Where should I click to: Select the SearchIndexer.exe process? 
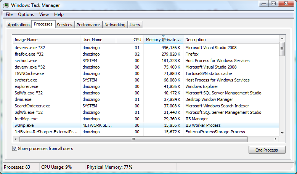(x=146, y=106)
